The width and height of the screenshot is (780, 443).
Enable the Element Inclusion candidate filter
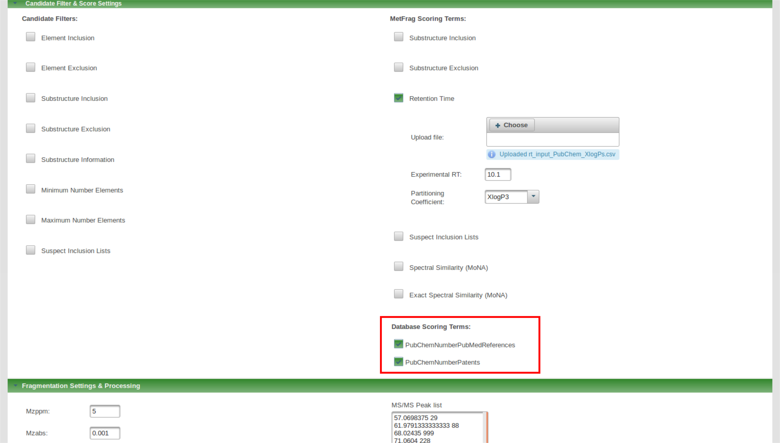point(31,37)
